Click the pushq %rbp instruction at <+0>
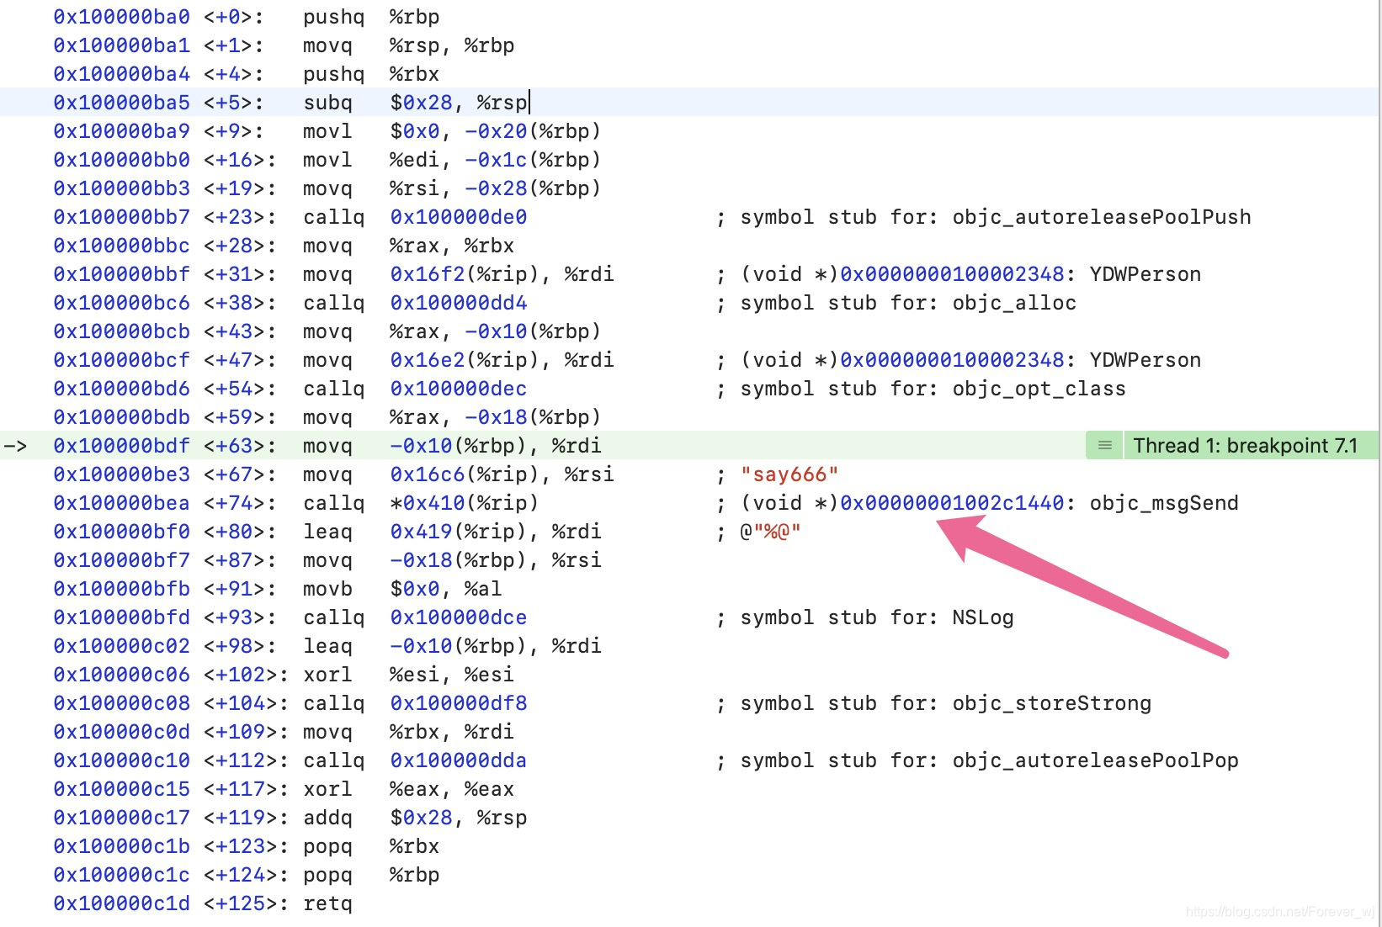The height and width of the screenshot is (927, 1382). (x=371, y=17)
